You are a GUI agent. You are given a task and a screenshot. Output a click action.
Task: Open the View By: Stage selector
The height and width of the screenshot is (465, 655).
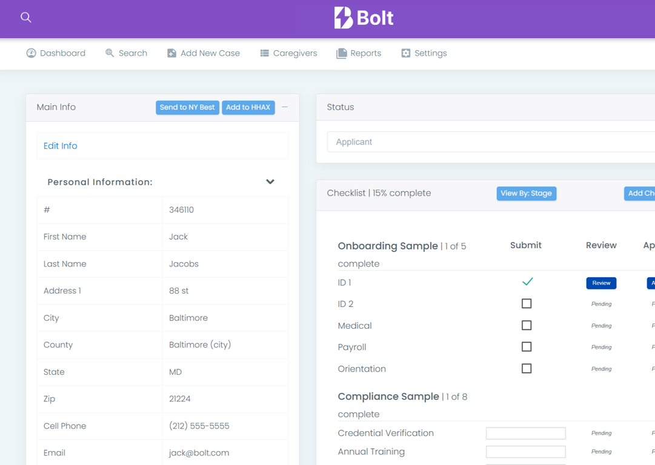[x=526, y=193]
